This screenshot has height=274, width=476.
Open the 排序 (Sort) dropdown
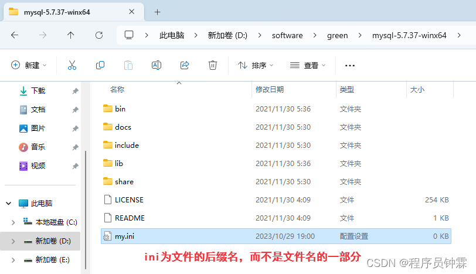coord(256,65)
